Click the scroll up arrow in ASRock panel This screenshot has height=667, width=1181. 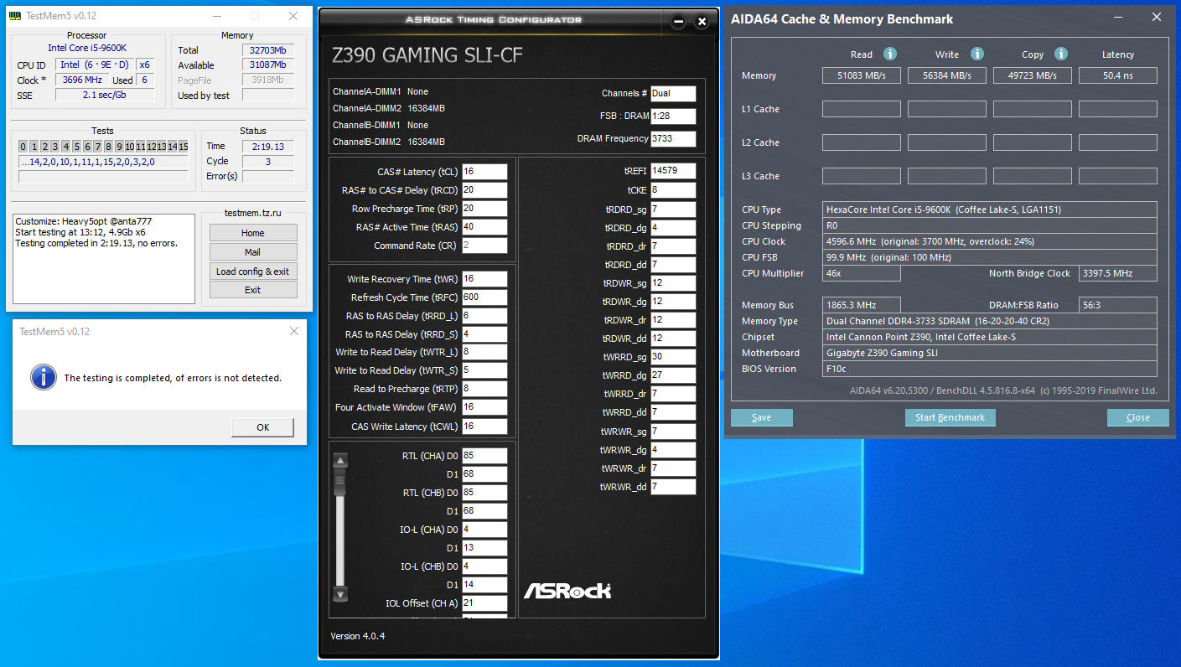click(340, 460)
